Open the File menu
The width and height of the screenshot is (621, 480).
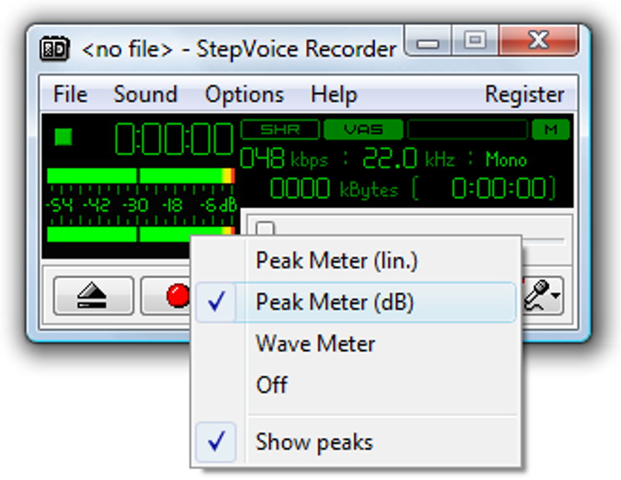[70, 95]
